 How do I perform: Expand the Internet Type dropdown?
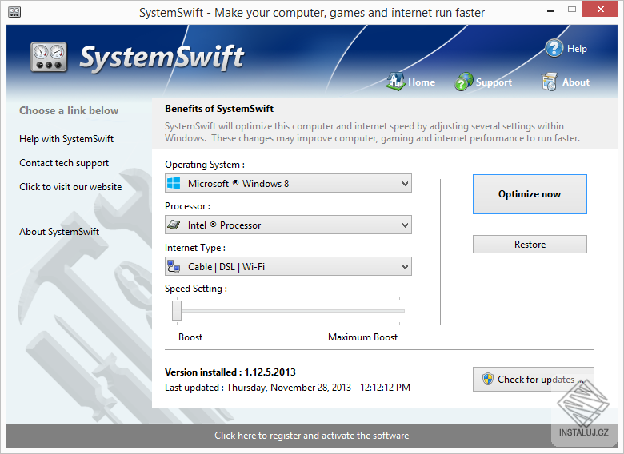point(404,267)
